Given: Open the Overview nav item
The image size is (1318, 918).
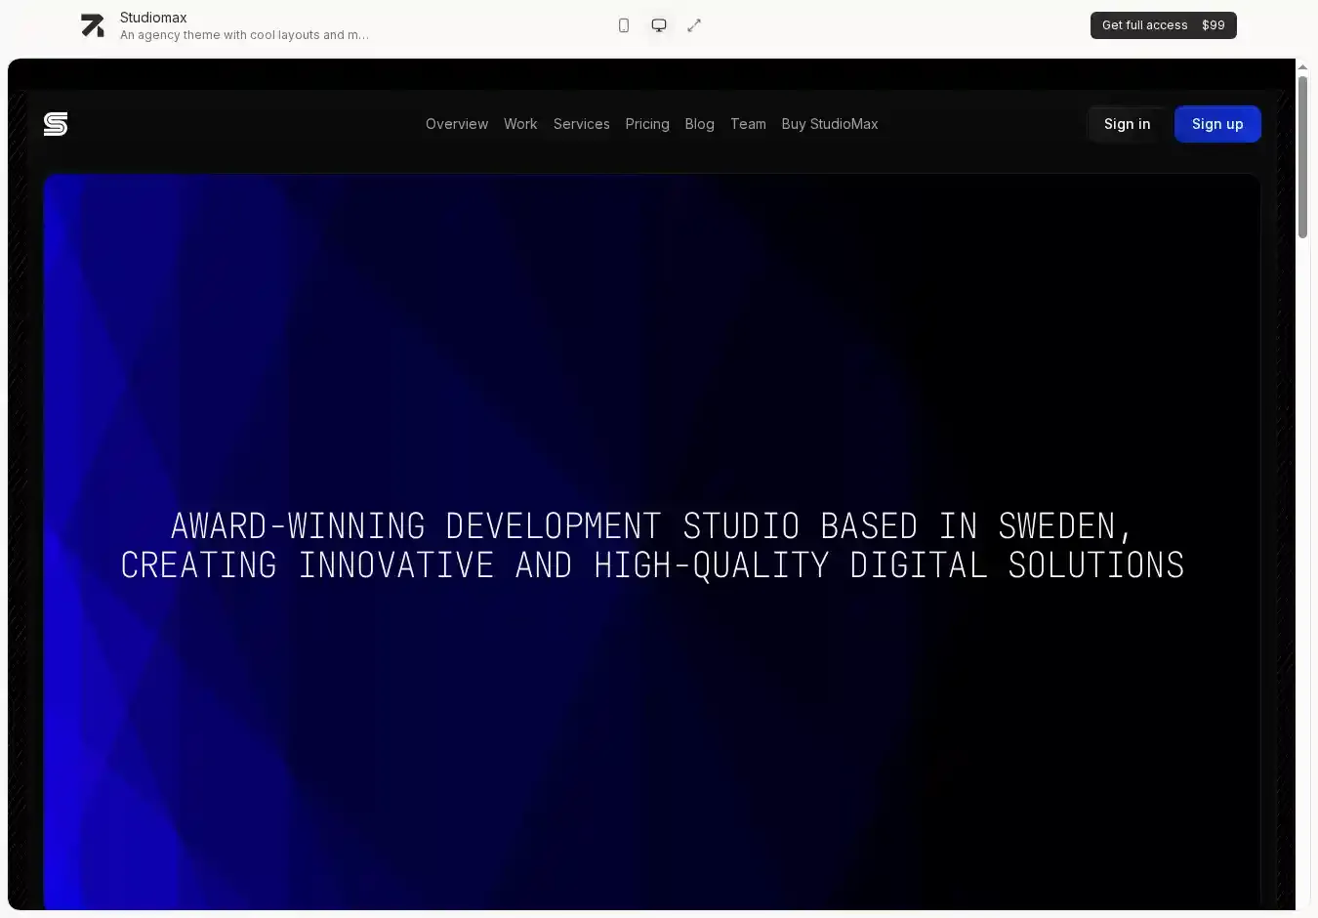Looking at the screenshot, I should tap(457, 124).
